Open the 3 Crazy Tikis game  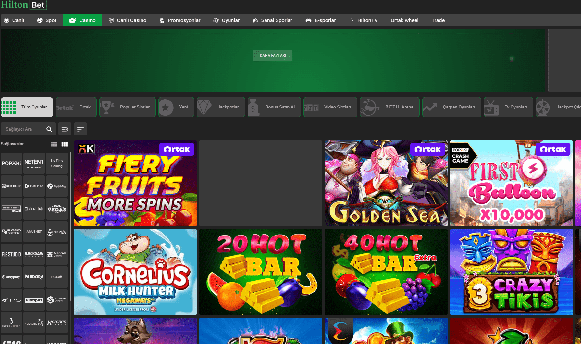(512, 272)
